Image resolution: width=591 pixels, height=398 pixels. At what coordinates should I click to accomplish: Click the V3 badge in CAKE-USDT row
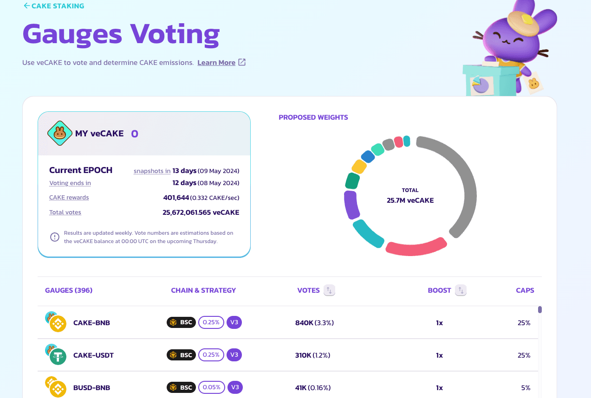point(234,355)
